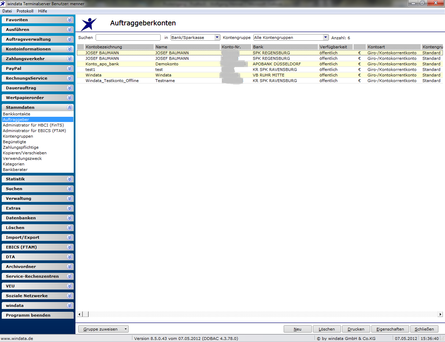Click the windata section chevron icon
The image size is (445, 342).
[x=70, y=306]
